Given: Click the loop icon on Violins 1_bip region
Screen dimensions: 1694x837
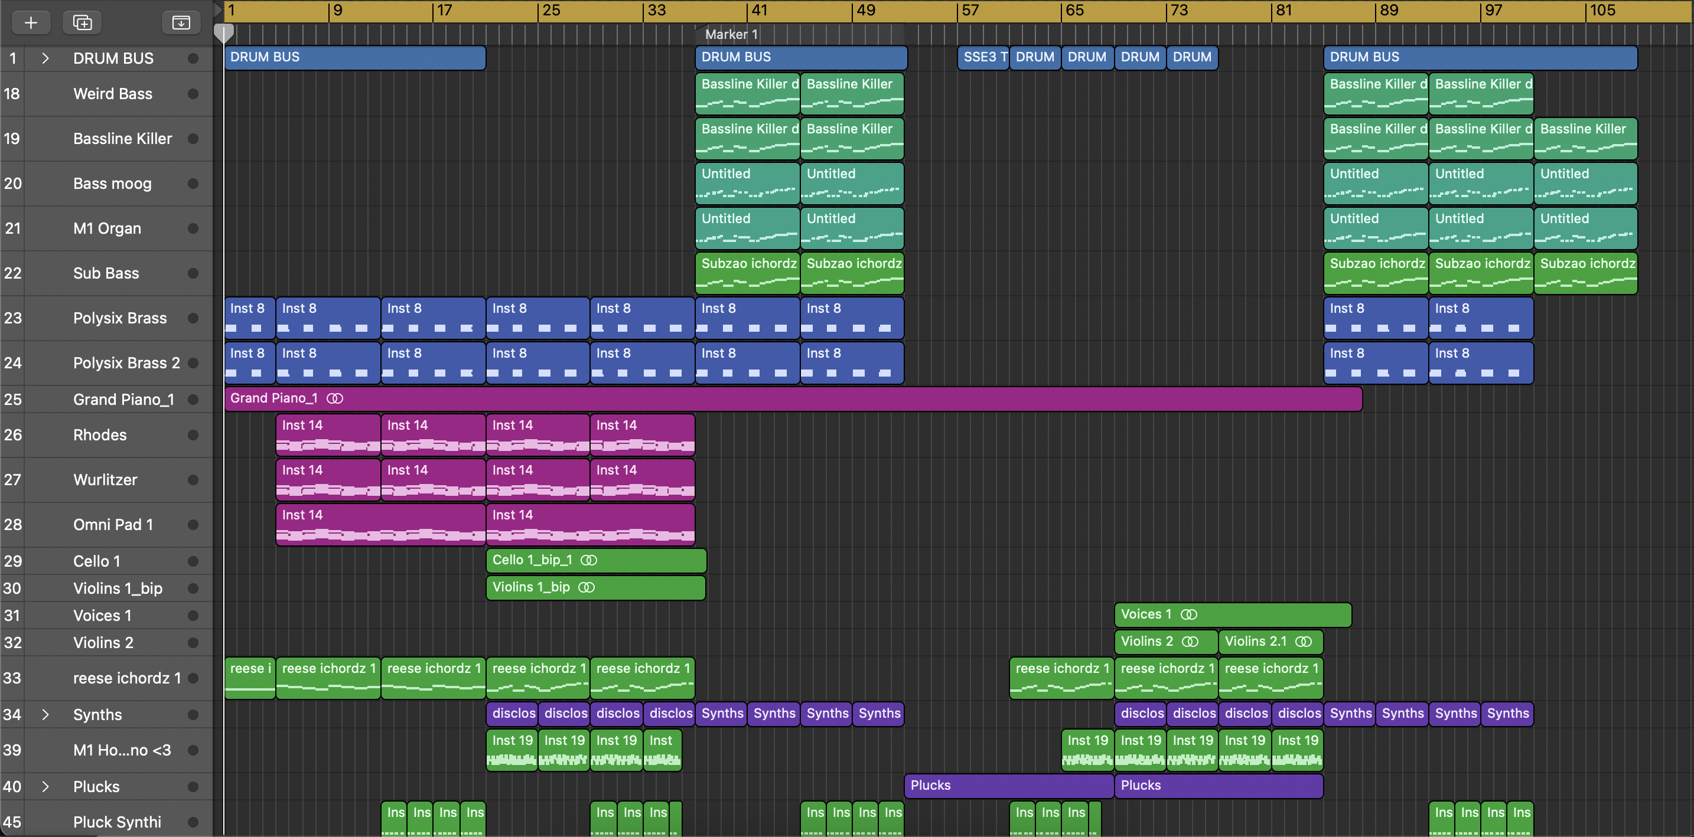Looking at the screenshot, I should coord(586,587).
